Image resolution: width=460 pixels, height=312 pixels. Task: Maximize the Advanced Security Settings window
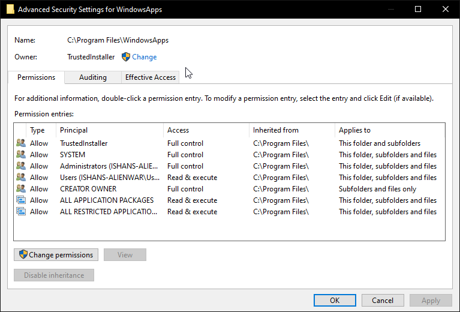(418, 9)
